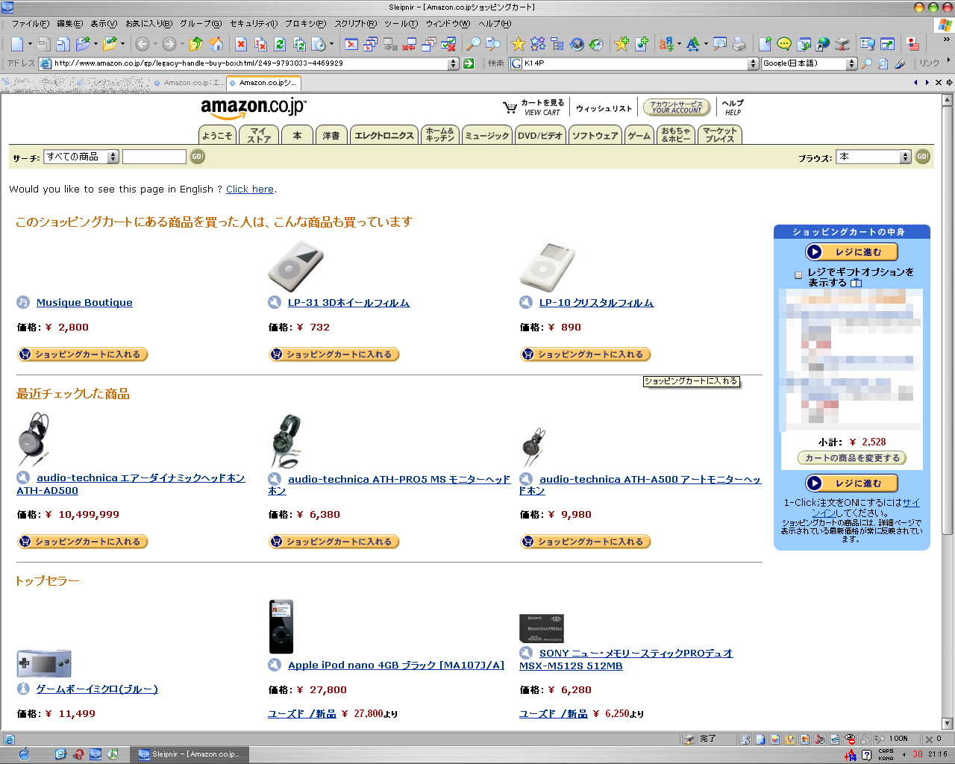This screenshot has height=764, width=955.
Task: Expand the ブラウズ browse dropdown showing 本
Action: [873, 157]
